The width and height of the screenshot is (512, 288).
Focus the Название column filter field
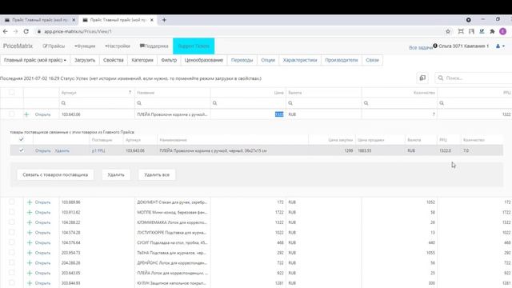(x=173, y=103)
